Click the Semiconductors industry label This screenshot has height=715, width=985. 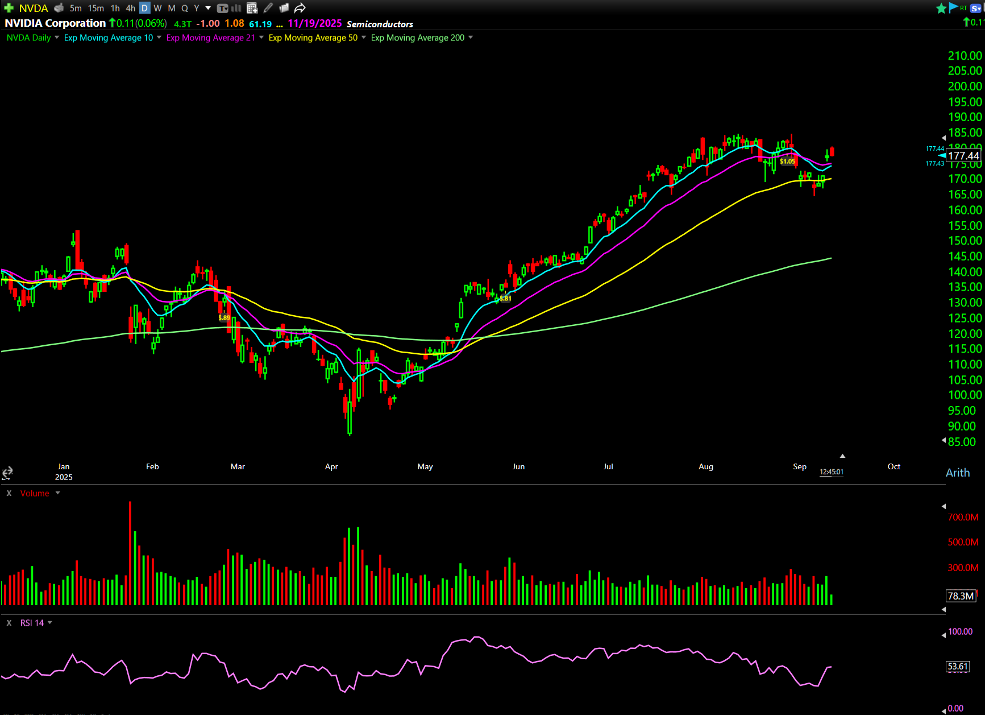(380, 24)
